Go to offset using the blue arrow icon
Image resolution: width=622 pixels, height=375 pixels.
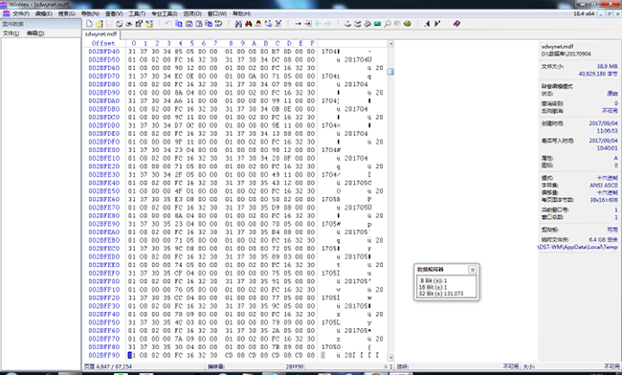tap(298, 24)
